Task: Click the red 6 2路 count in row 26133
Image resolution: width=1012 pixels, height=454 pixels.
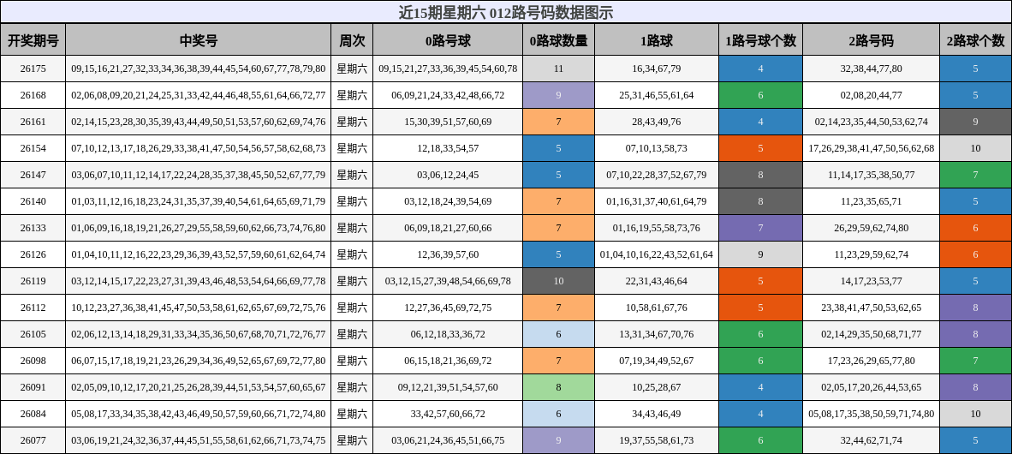Action: (976, 228)
